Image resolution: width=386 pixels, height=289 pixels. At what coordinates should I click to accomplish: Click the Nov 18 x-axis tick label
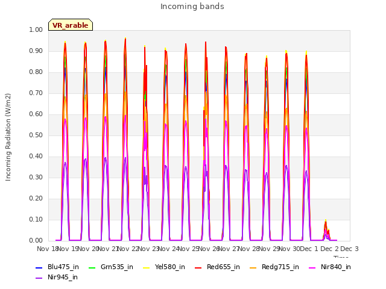[x=48, y=249]
